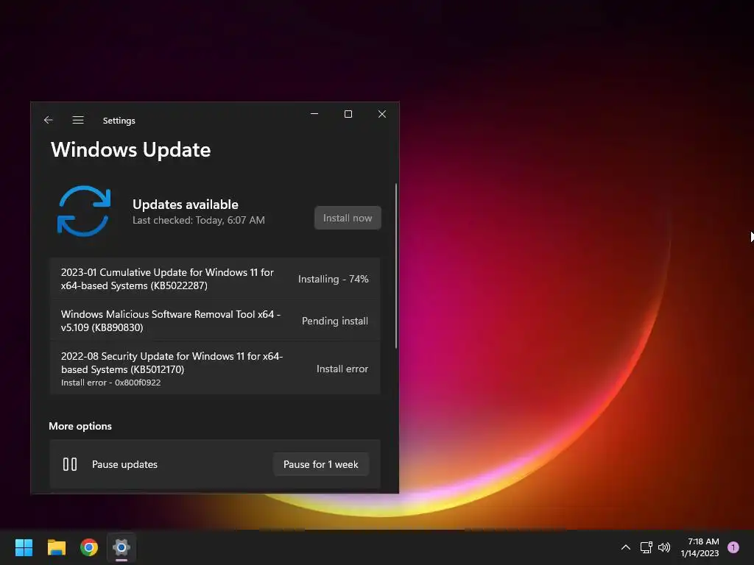Viewport: 754px width, 565px height.
Task: Open the notification badge in the tray
Action: pos(733,547)
